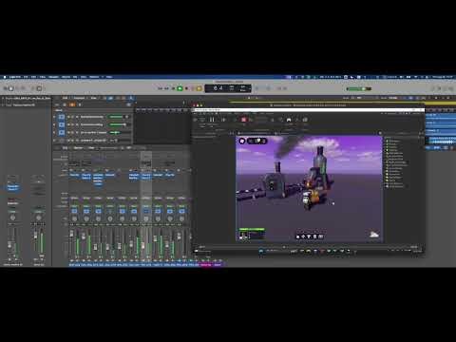Adjust the third track's green volume slider

[x=115, y=133]
